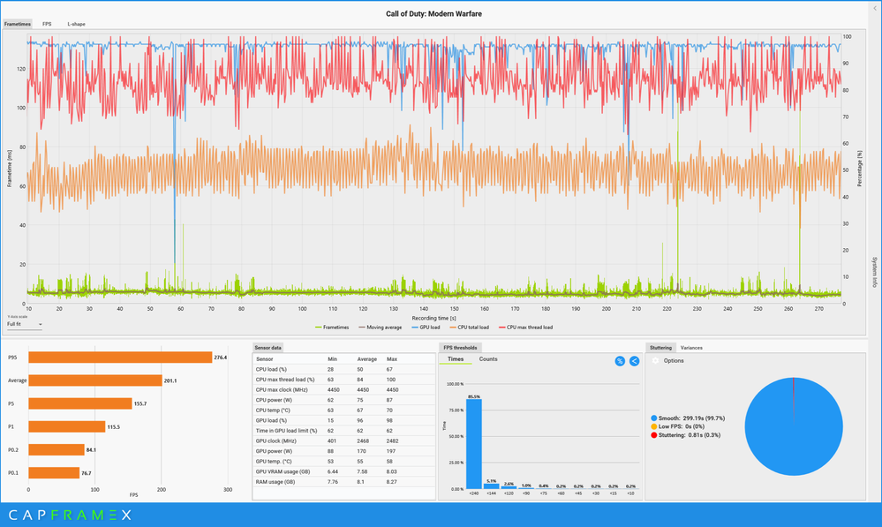Select the GPU power (W) row

(343, 451)
